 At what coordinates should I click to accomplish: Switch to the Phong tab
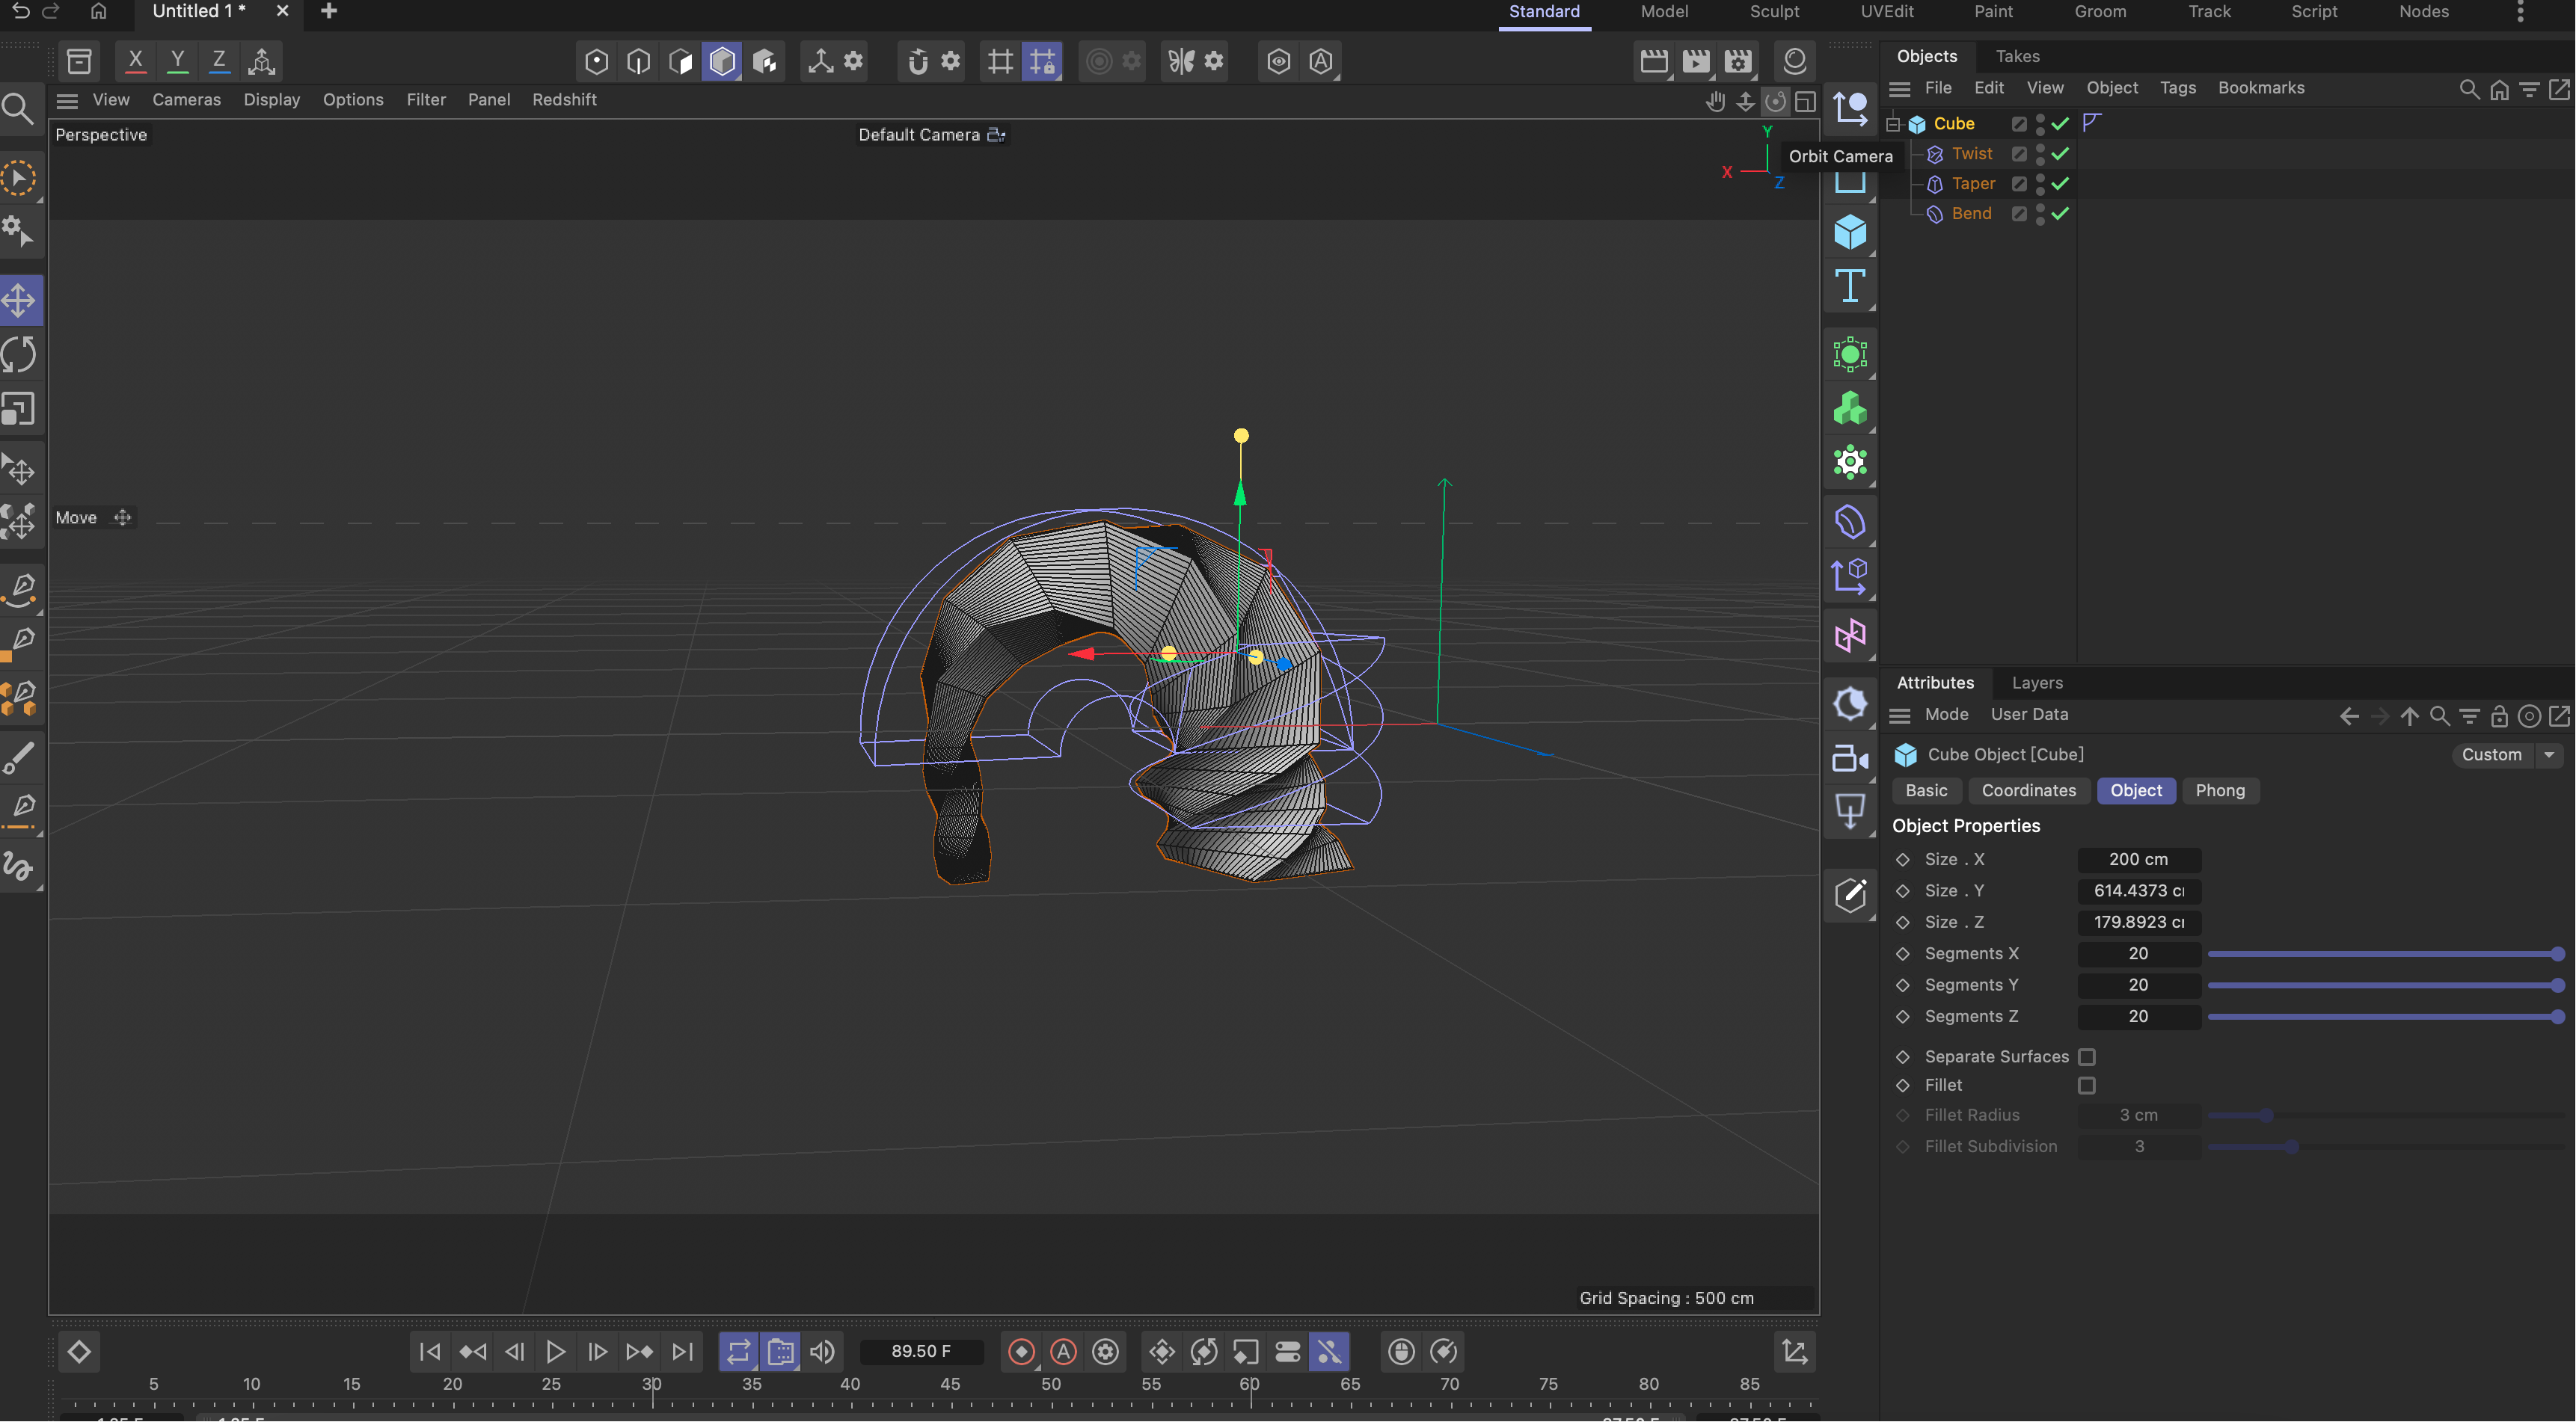[2220, 790]
